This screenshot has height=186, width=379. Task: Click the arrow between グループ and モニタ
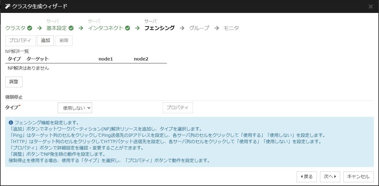click(217, 28)
